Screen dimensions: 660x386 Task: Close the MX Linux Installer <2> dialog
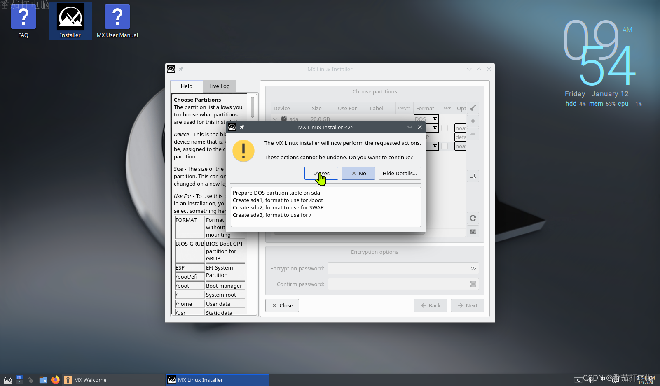(x=420, y=127)
